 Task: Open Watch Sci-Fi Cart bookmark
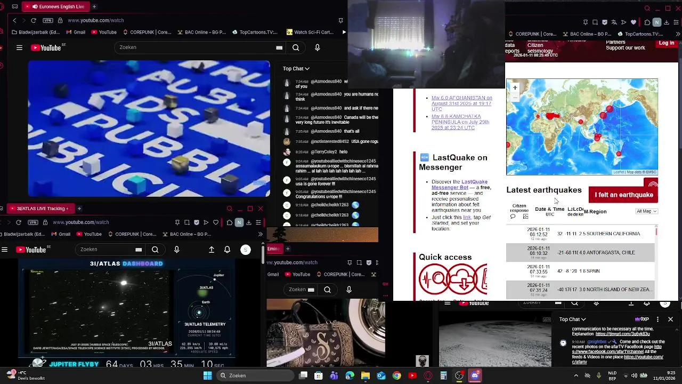point(310,32)
